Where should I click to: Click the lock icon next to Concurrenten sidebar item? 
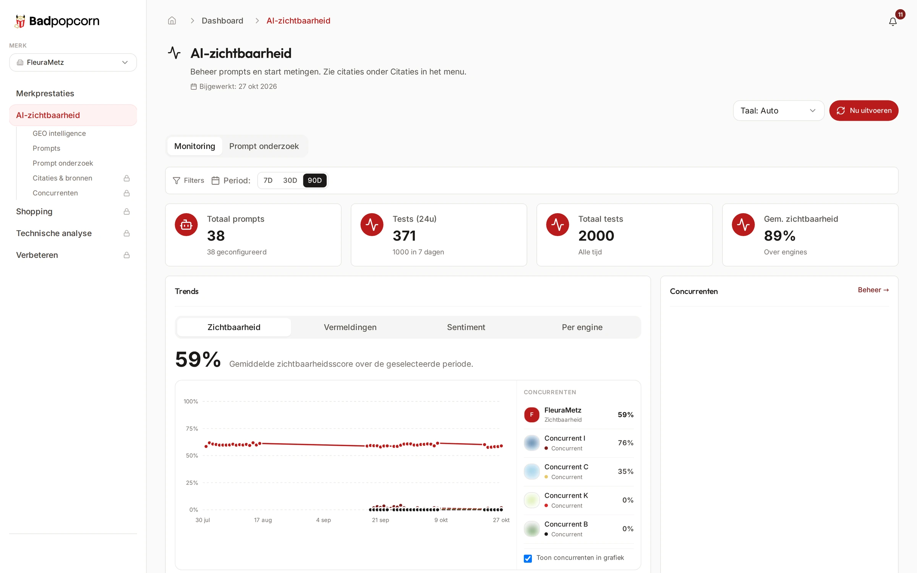(x=126, y=193)
